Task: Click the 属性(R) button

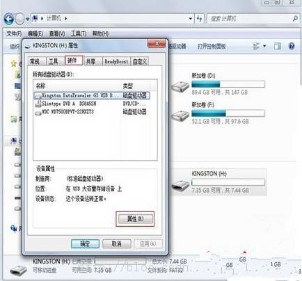Action: click(x=136, y=218)
